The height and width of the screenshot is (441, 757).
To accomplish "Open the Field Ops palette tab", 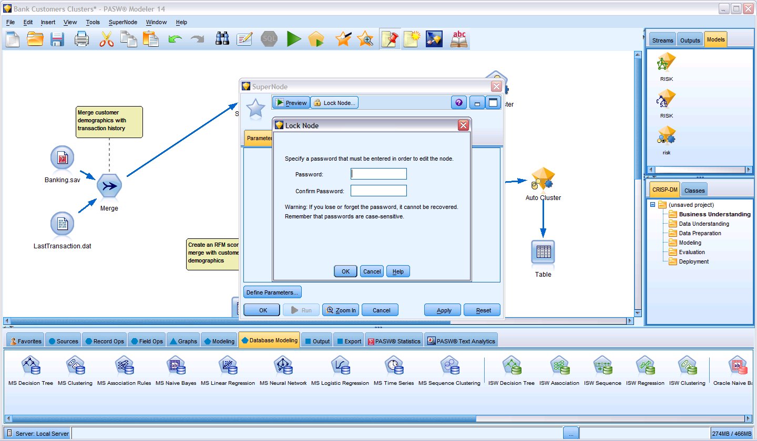I will click(147, 341).
